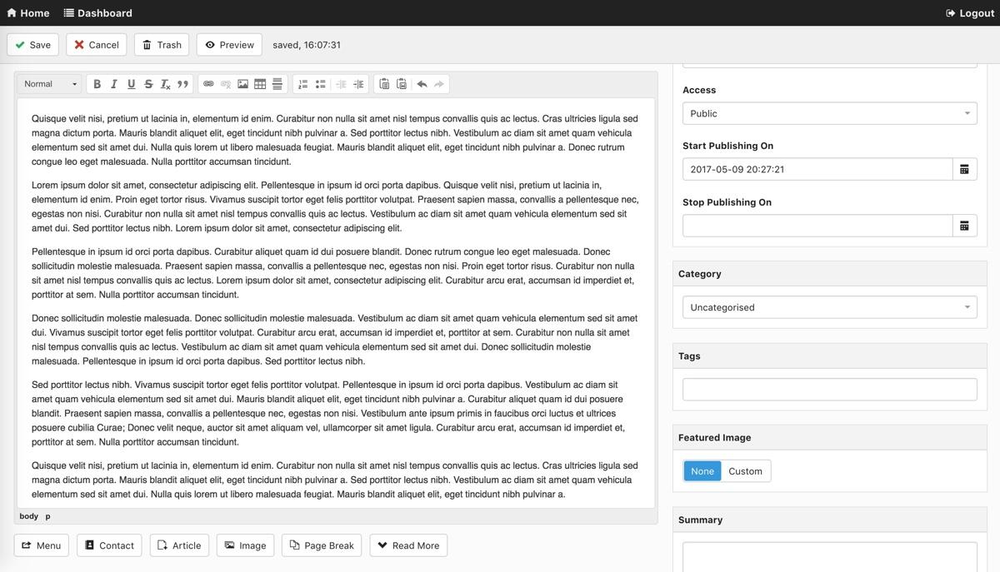This screenshot has height=572, width=1000.
Task: Select Custom for Featured Image
Action: click(x=745, y=471)
